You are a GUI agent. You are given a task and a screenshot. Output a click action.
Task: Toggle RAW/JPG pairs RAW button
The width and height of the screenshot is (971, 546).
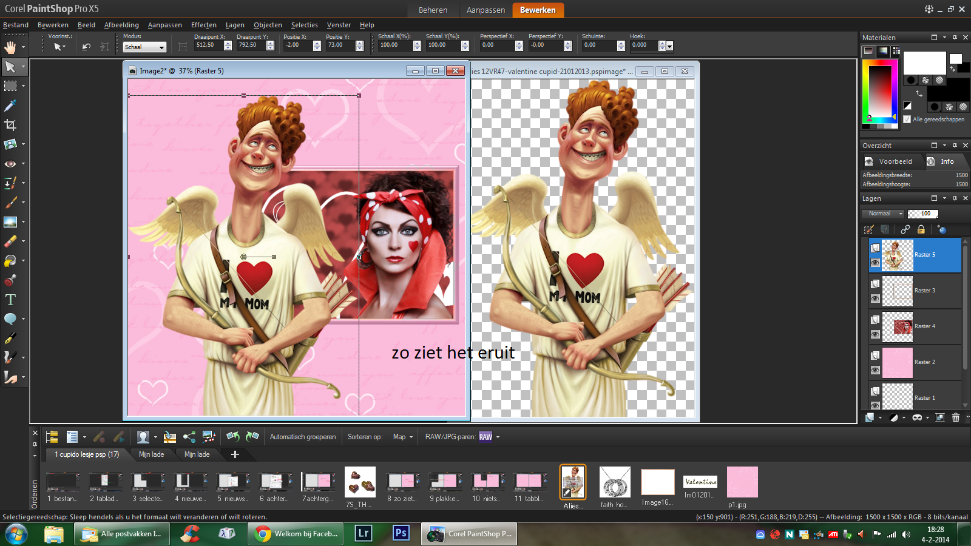[x=486, y=437]
